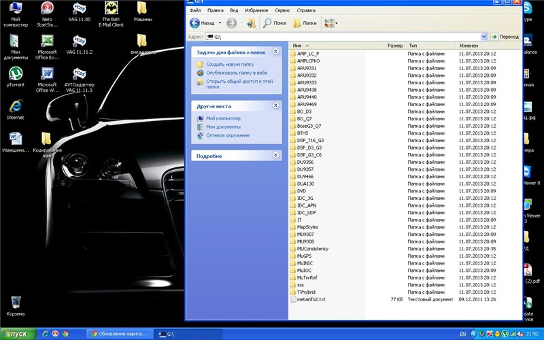This screenshot has width=544, height=340.
Task: Collapse the 'Другие места' panel
Action: pyautogui.click(x=275, y=106)
